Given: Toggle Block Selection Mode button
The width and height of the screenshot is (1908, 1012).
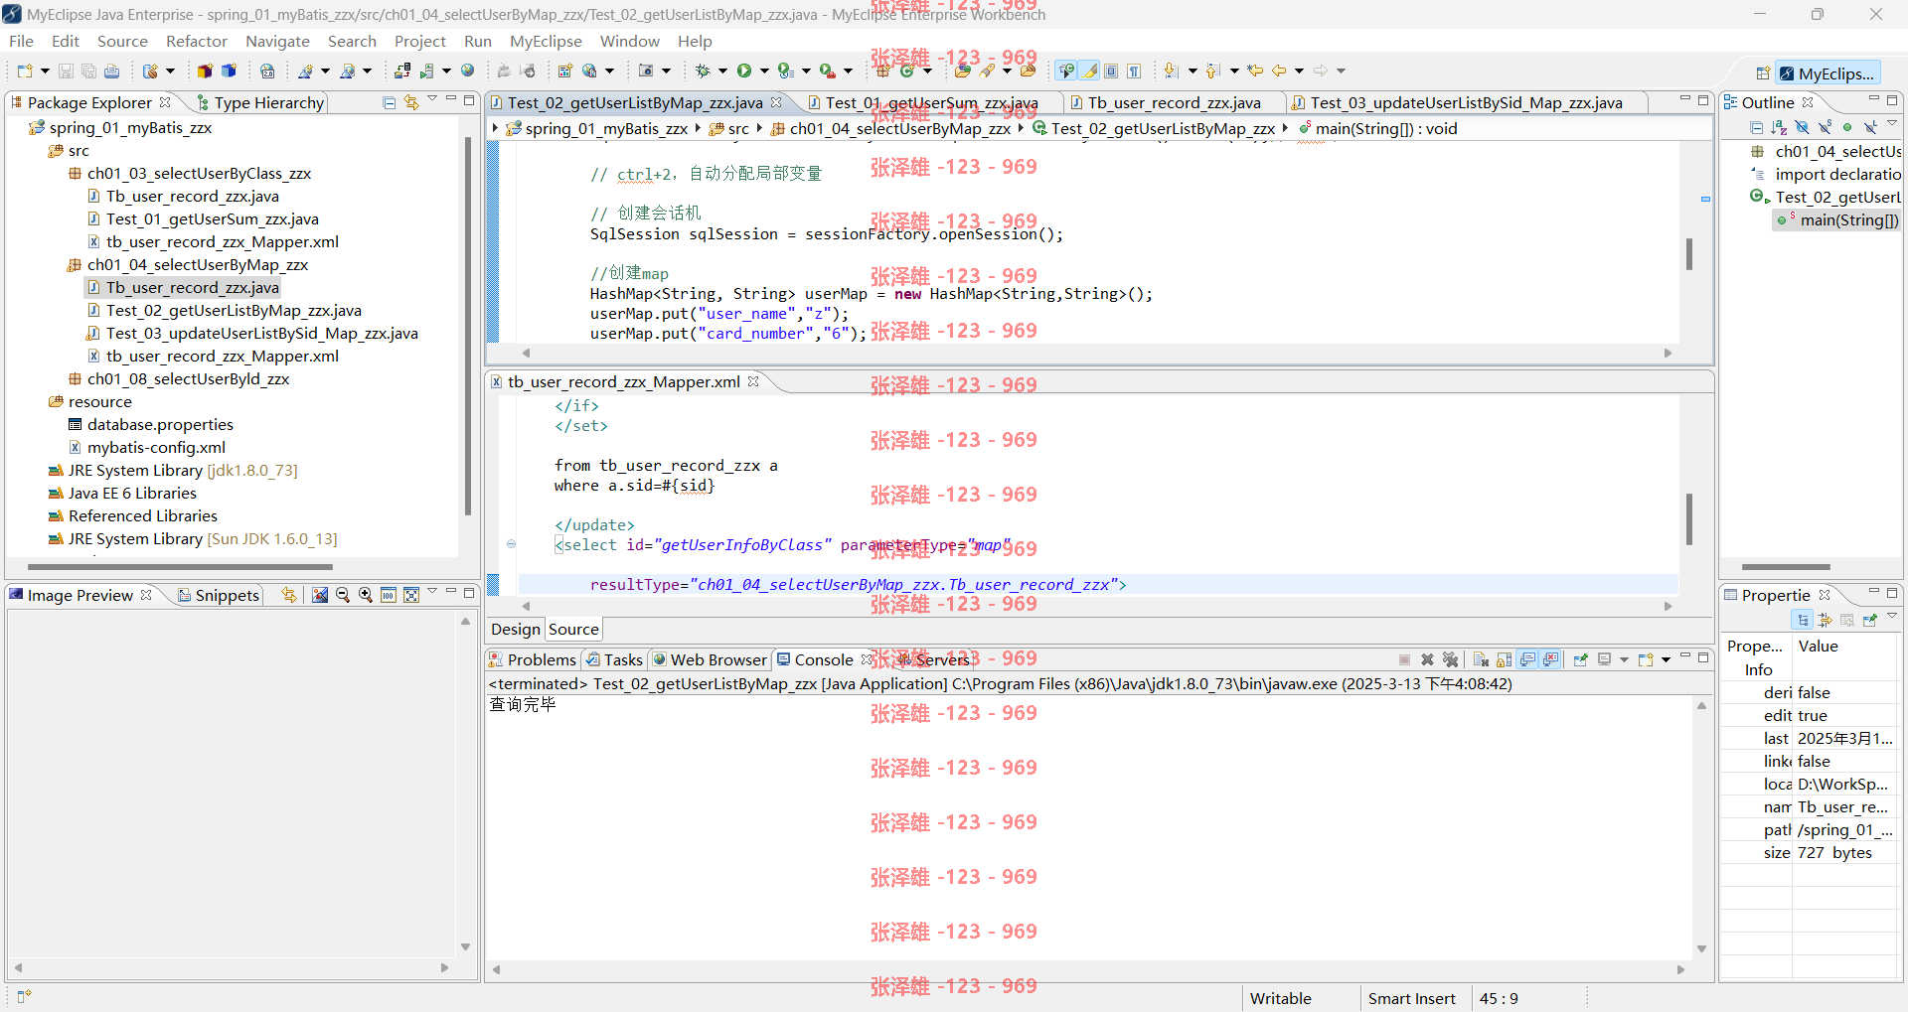Looking at the screenshot, I should [x=1111, y=71].
